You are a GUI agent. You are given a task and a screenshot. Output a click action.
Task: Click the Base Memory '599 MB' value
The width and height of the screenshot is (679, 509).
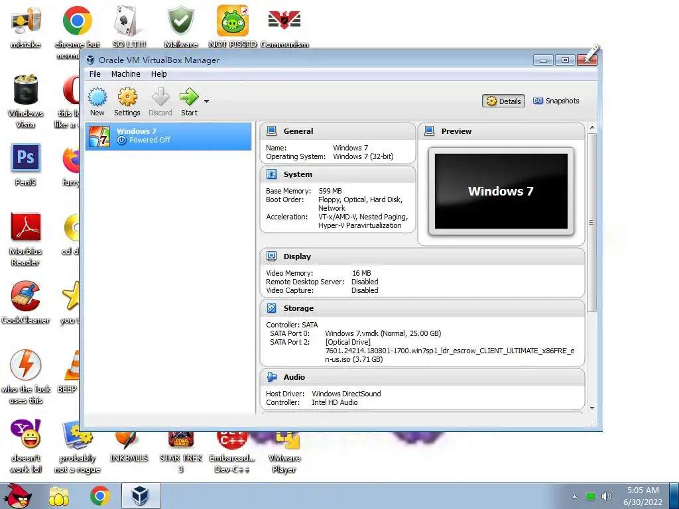(330, 191)
